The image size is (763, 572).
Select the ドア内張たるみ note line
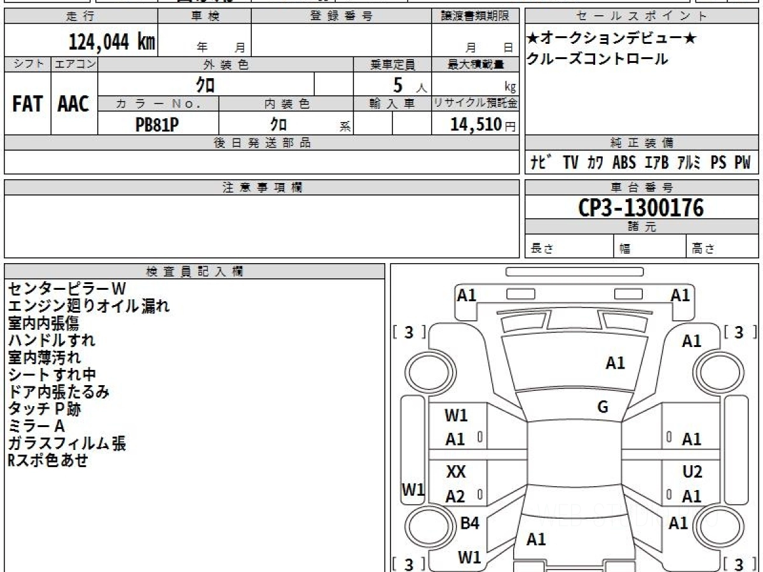click(x=58, y=392)
